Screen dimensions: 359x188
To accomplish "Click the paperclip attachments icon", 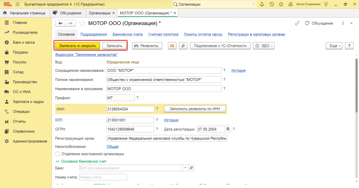I will point(183,46).
